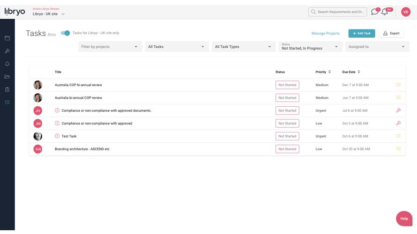Switch the Active Libryo Stream selector
Image resolution: width=417 pixels, height=234 pixels.
pos(49,14)
